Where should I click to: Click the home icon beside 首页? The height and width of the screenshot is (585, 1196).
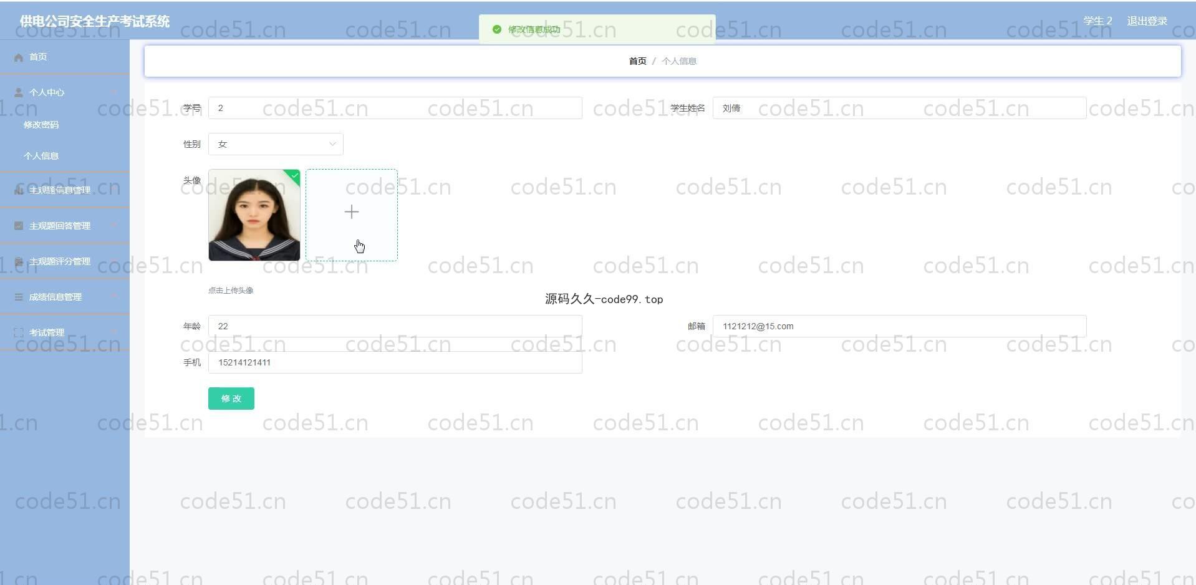point(19,57)
